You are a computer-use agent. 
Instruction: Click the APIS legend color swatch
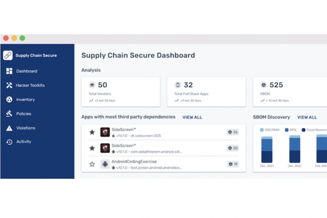pyautogui.click(x=287, y=130)
